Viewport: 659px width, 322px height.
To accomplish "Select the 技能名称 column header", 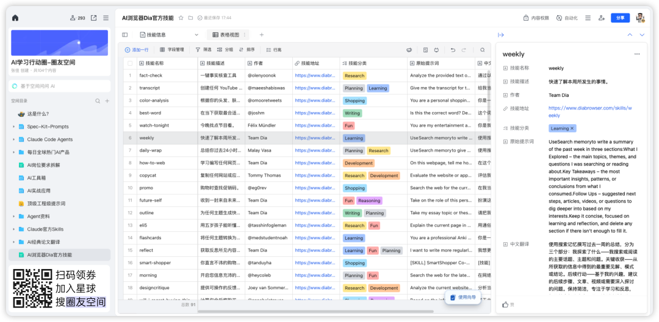I will pos(167,63).
